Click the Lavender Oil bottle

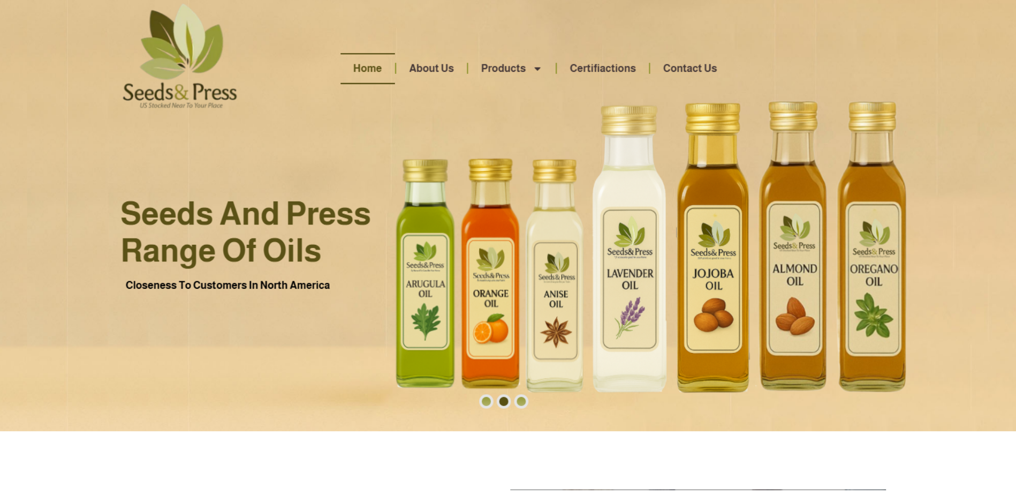pos(630,249)
